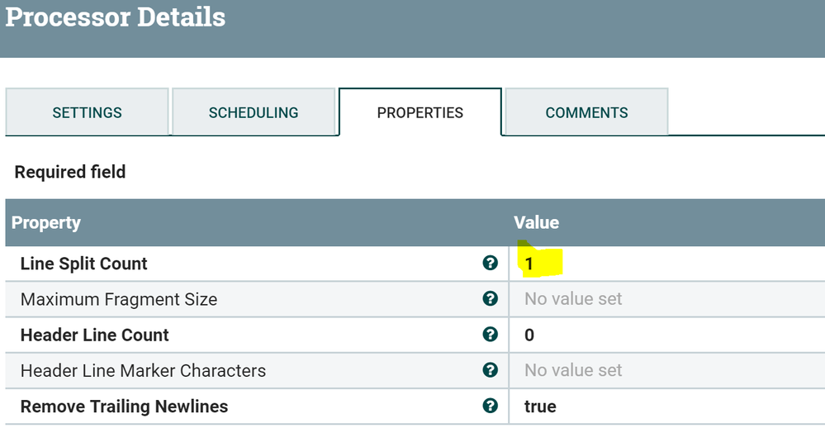Go to the Comments tab

[586, 112]
